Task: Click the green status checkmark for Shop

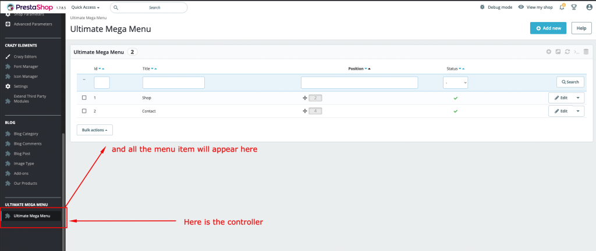Action: (455, 98)
